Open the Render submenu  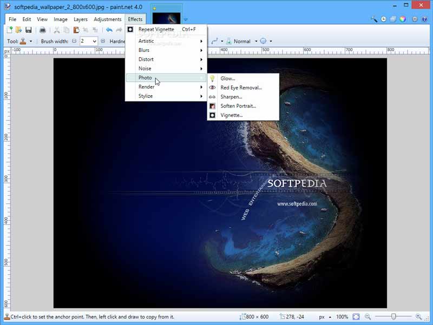(x=166, y=87)
